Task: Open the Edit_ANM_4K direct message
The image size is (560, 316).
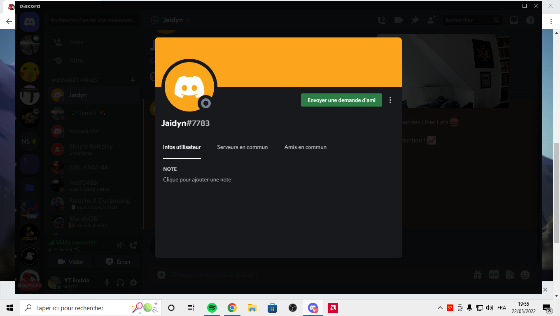Action: (94, 167)
